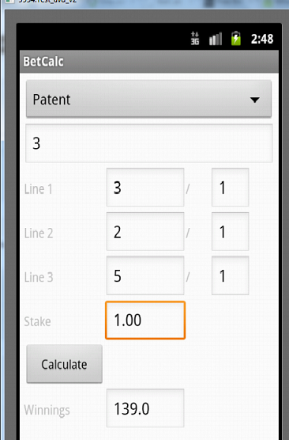Focus the Line 1 denominator odds field
Screen dimensions: 289x440
tap(231, 188)
